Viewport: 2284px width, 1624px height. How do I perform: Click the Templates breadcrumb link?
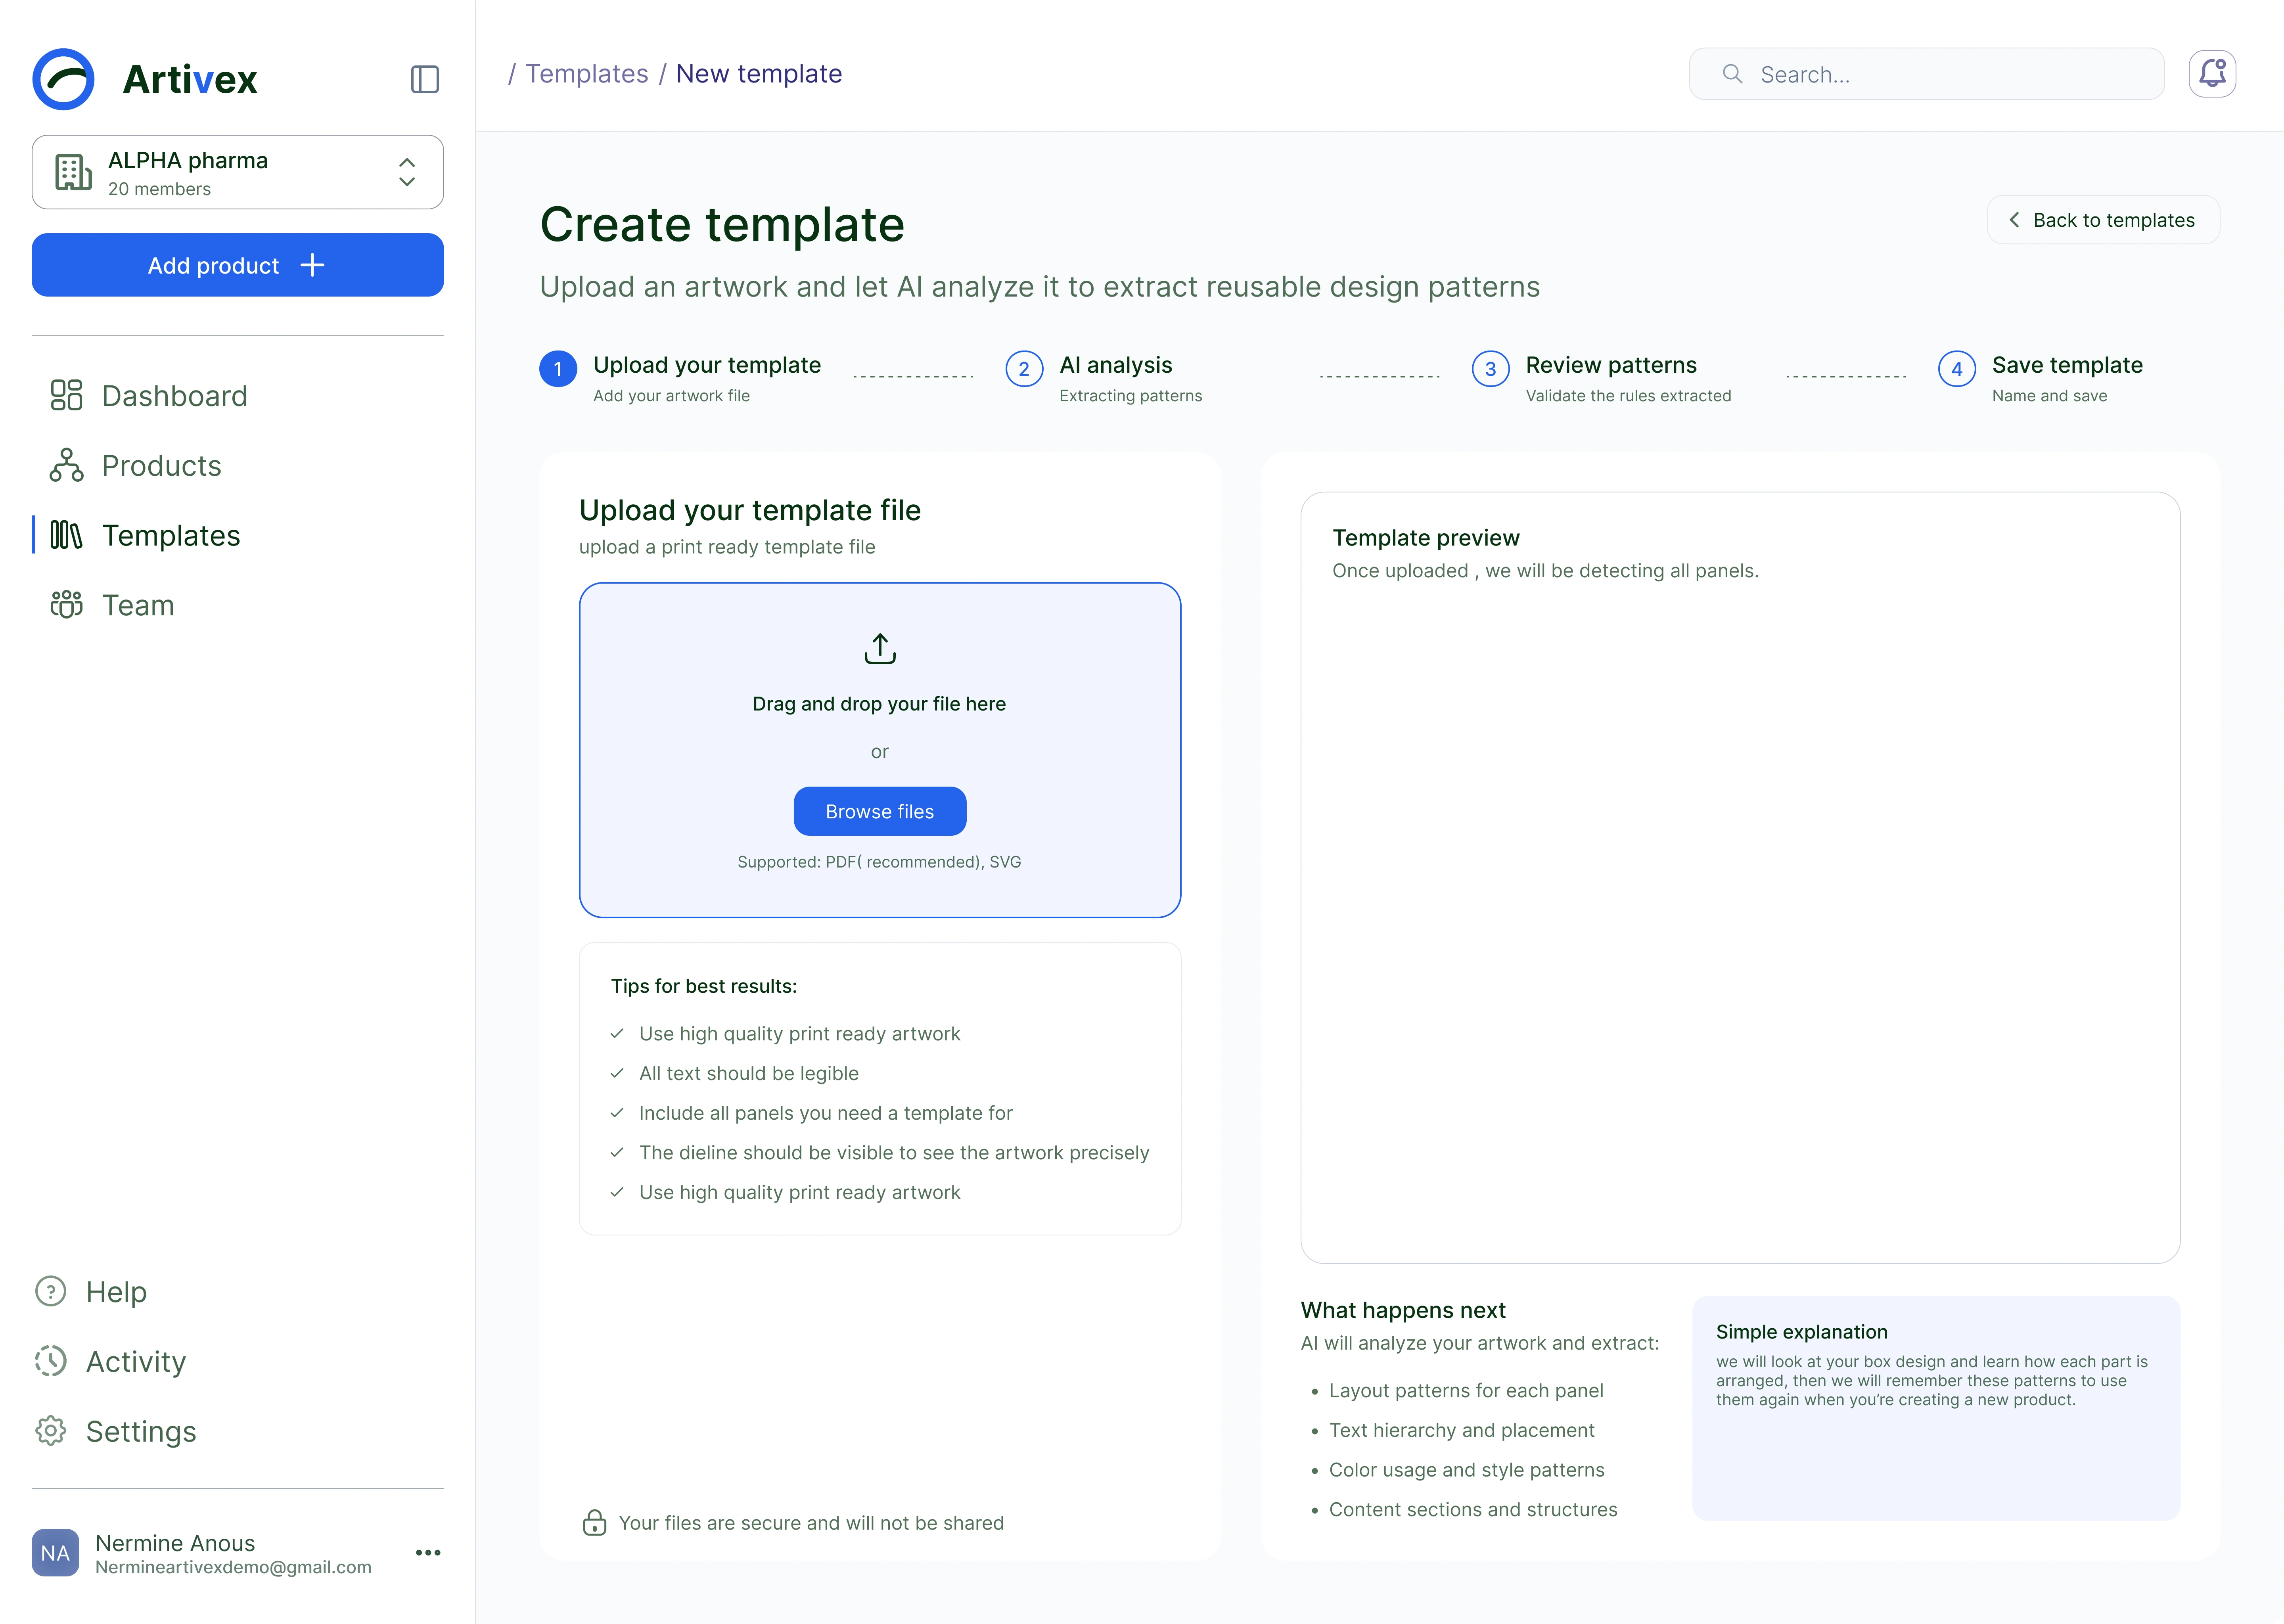tap(587, 74)
